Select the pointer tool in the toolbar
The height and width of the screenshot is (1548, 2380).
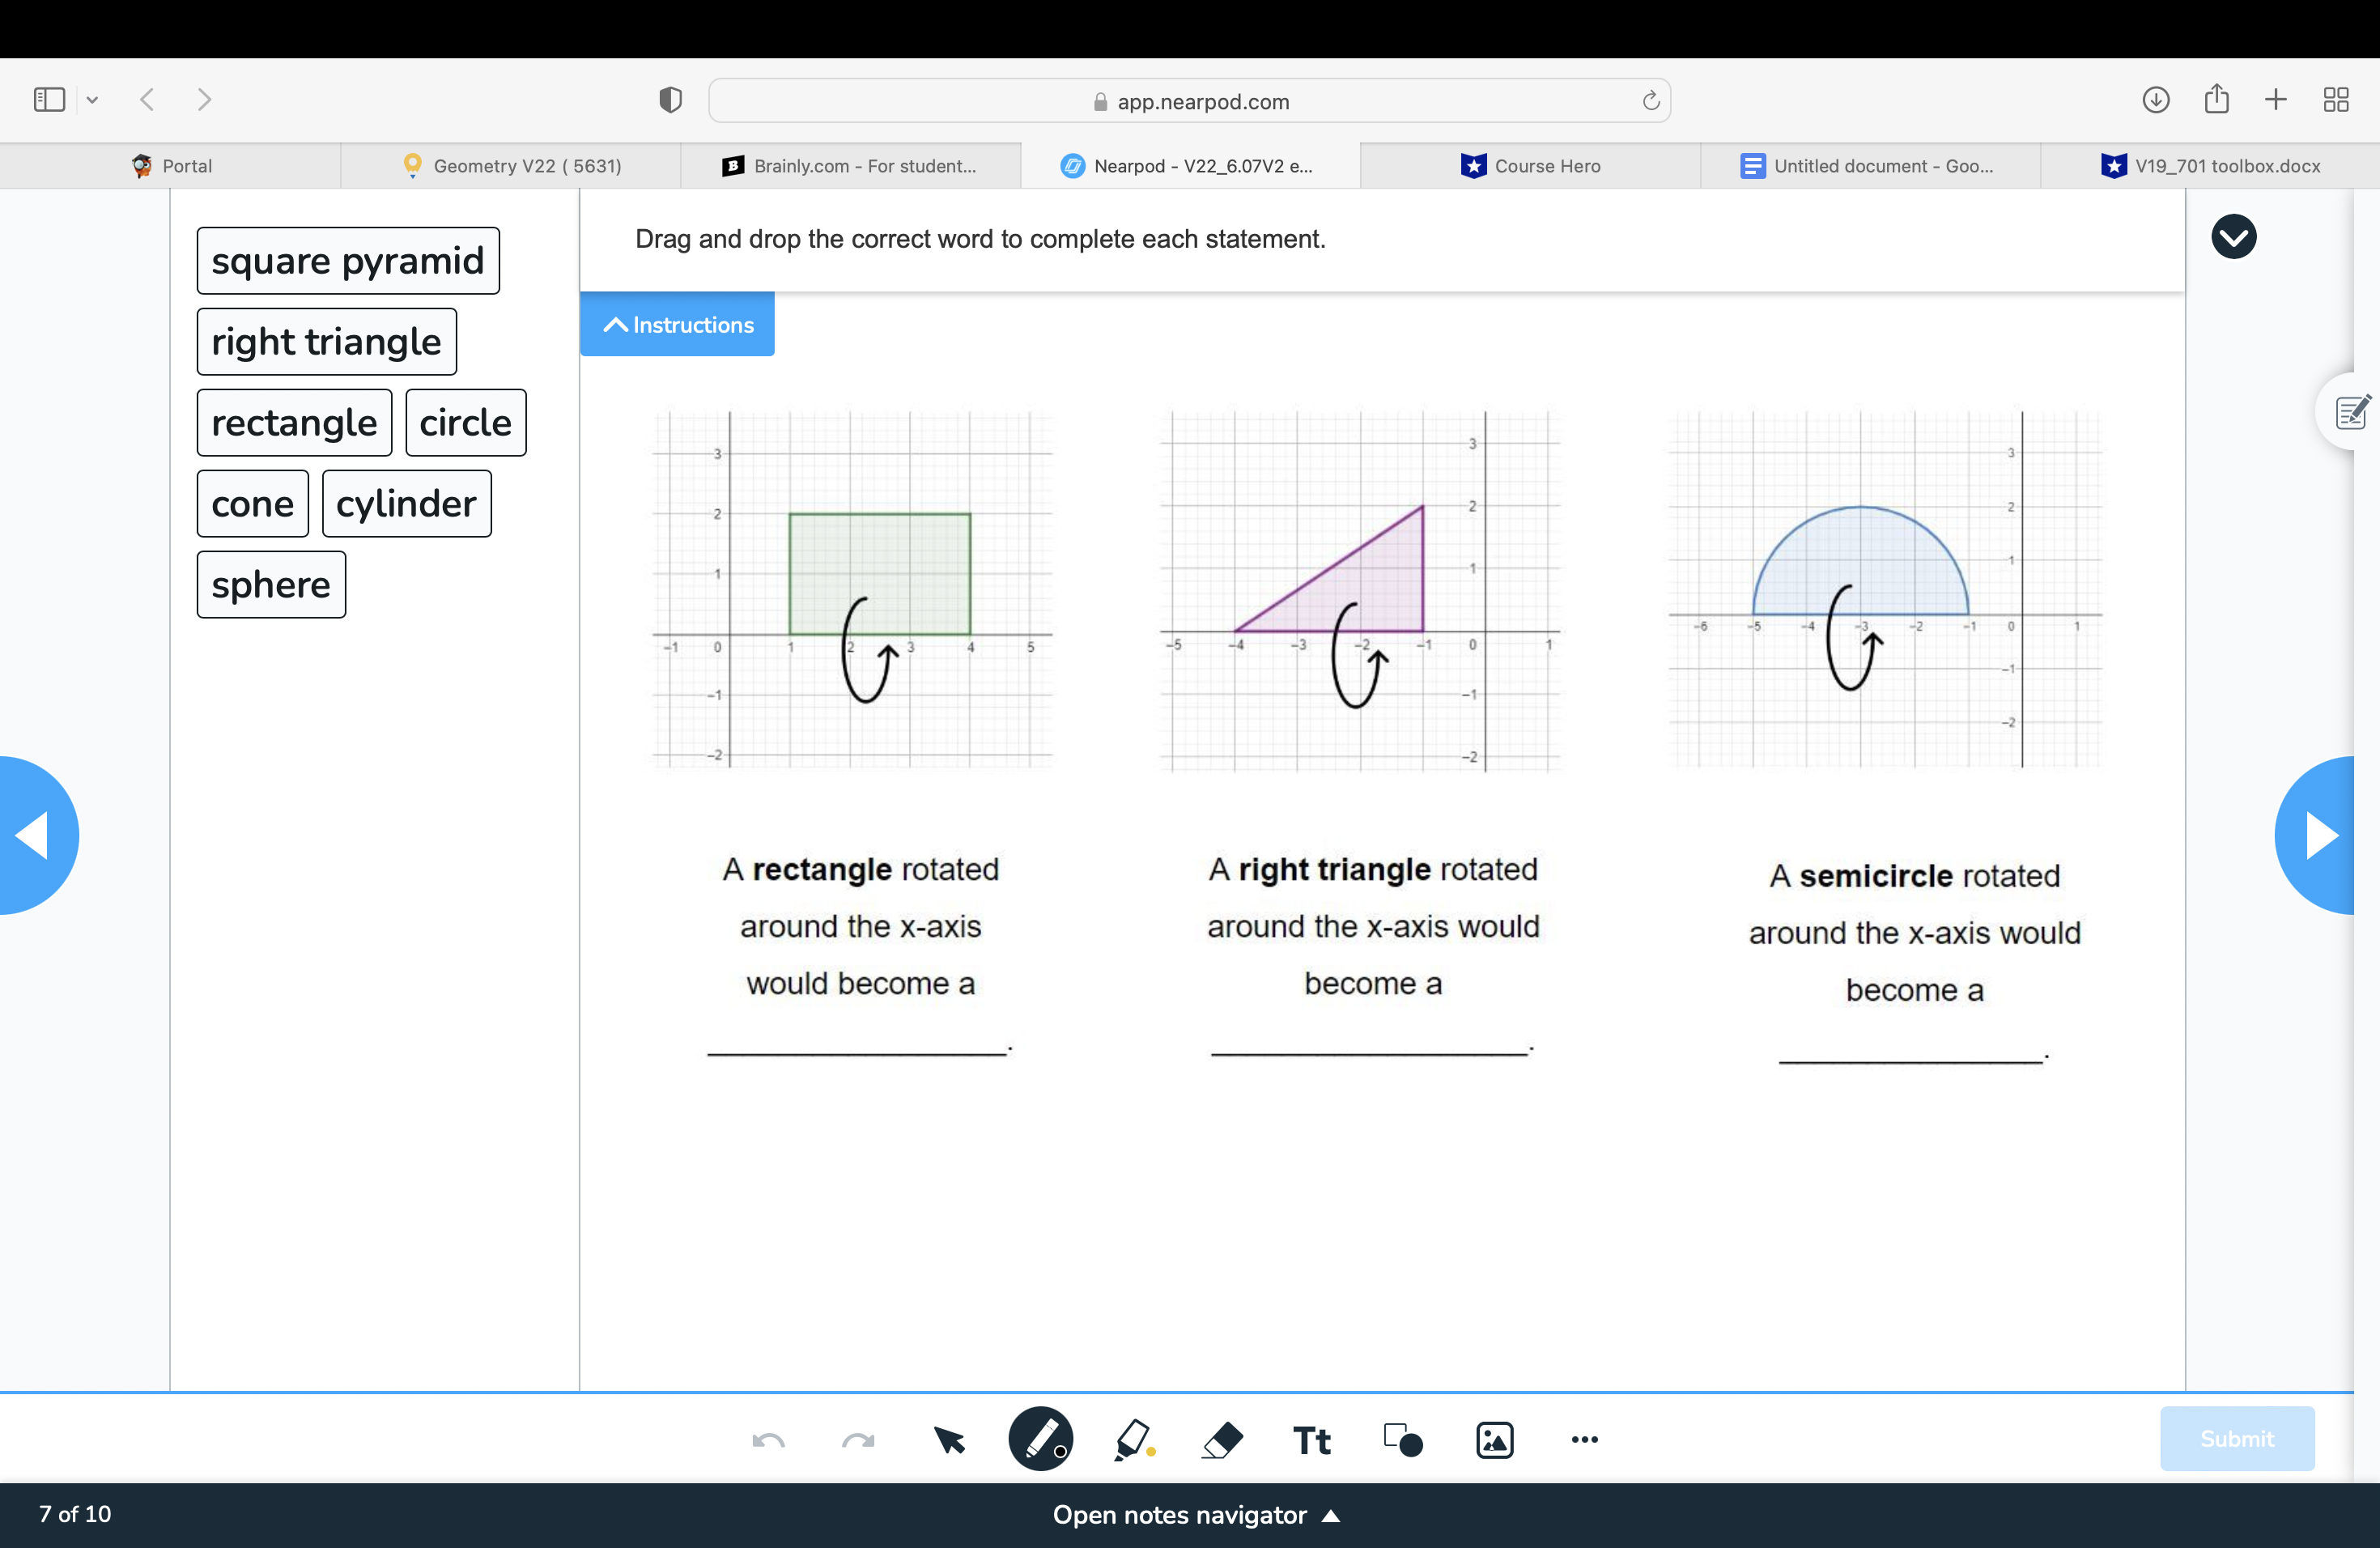point(948,1439)
